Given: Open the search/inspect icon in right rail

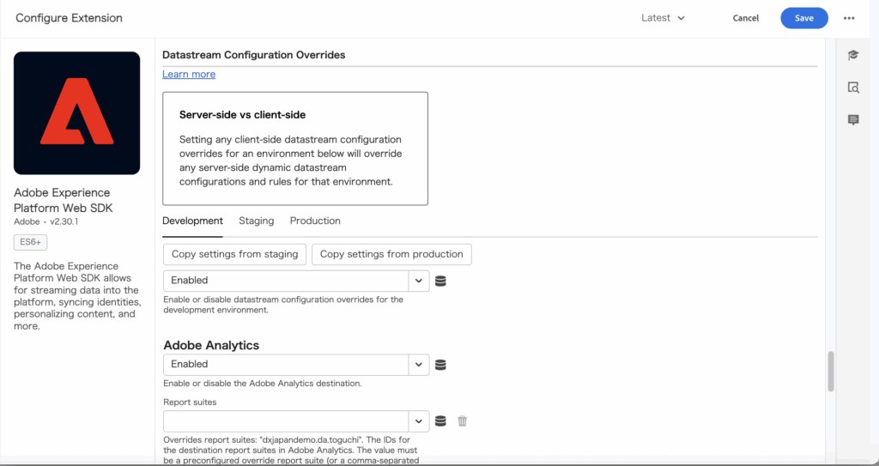Looking at the screenshot, I should [x=853, y=88].
